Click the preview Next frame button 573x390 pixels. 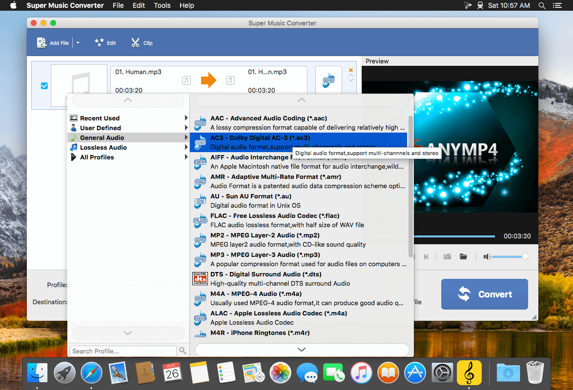[x=426, y=257]
